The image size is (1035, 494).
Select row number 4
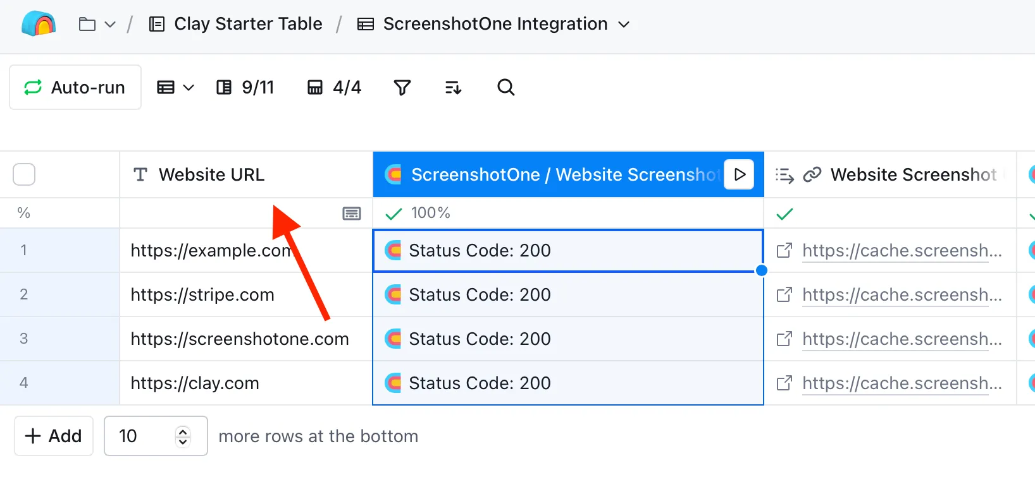23,383
